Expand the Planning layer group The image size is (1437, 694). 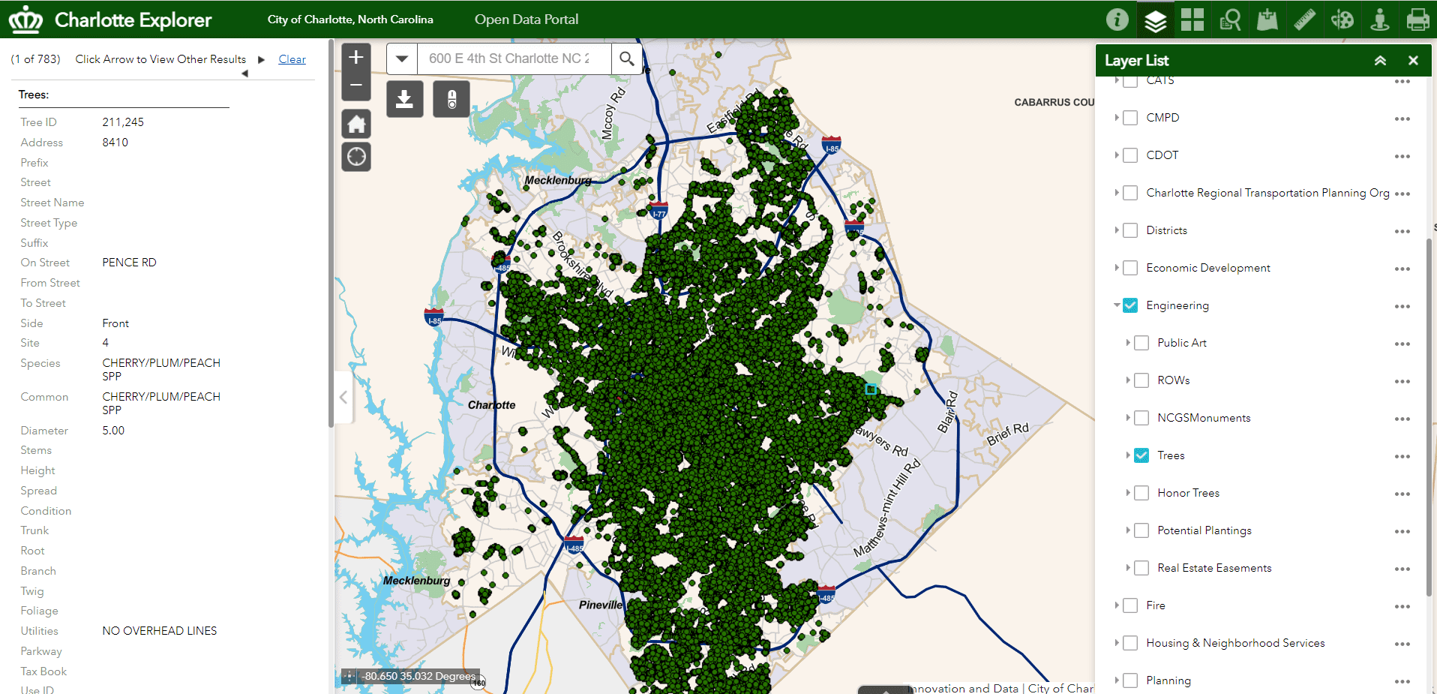click(x=1117, y=680)
